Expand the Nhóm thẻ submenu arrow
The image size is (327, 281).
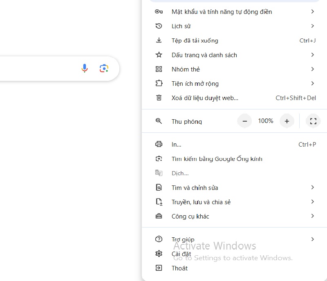pyautogui.click(x=312, y=69)
